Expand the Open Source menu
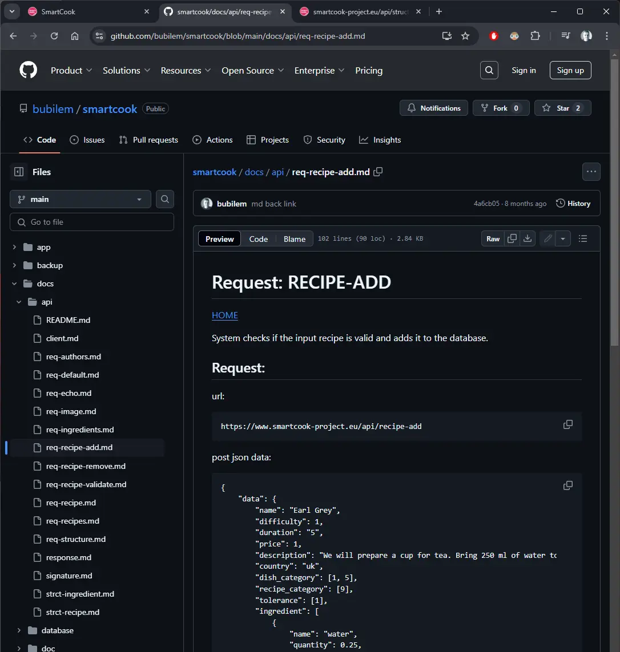The width and height of the screenshot is (620, 652). click(252, 70)
